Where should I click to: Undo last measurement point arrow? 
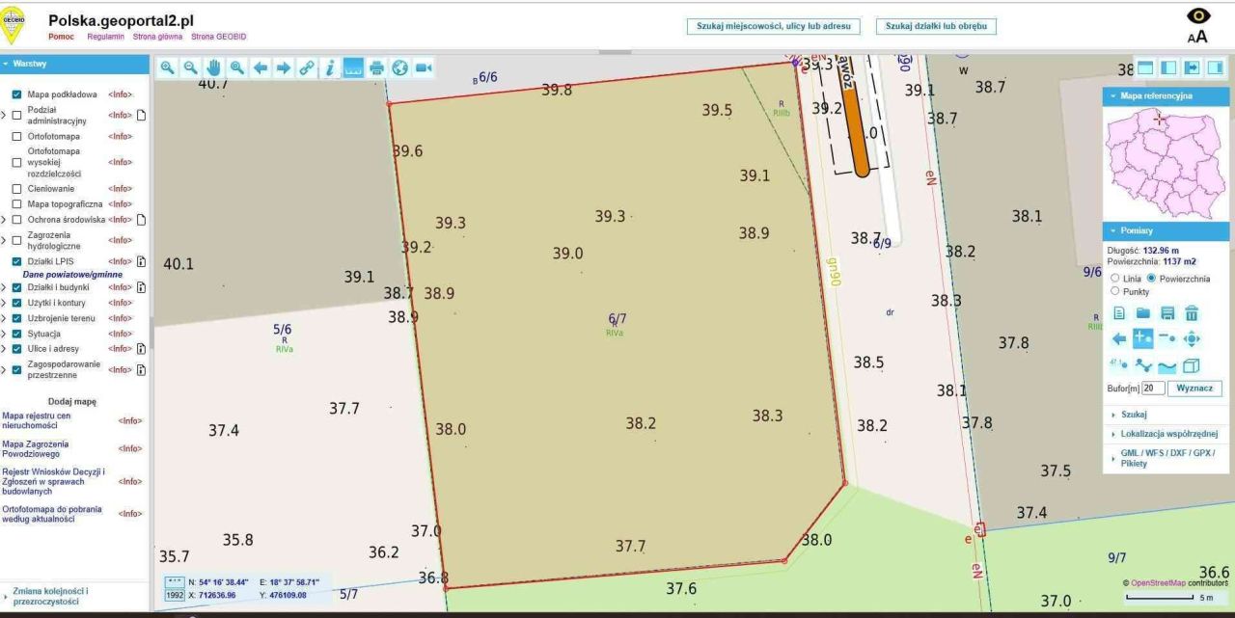coord(1119,338)
